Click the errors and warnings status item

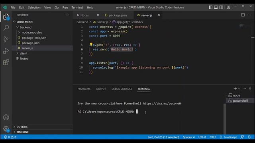tap(10, 137)
